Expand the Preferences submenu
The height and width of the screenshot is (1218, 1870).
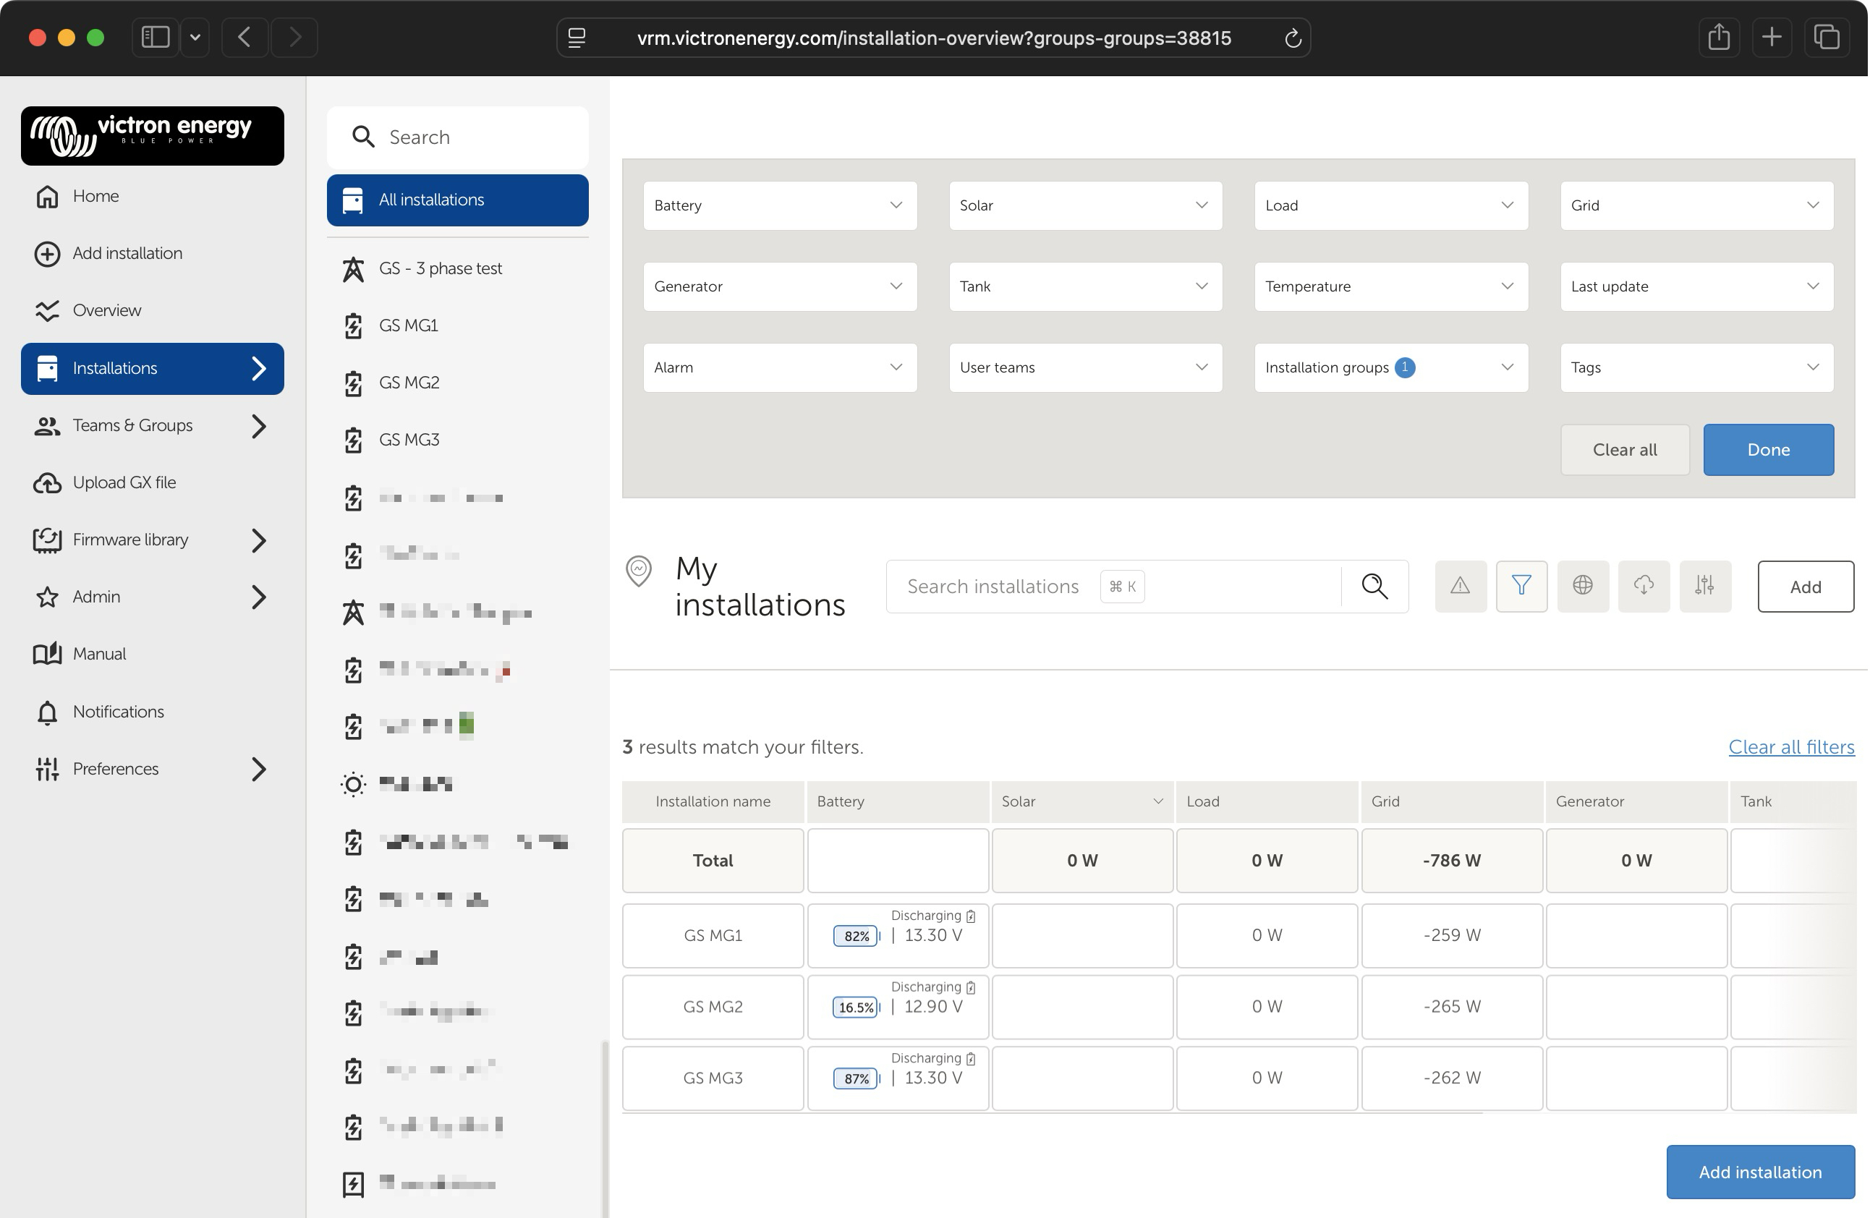point(258,770)
